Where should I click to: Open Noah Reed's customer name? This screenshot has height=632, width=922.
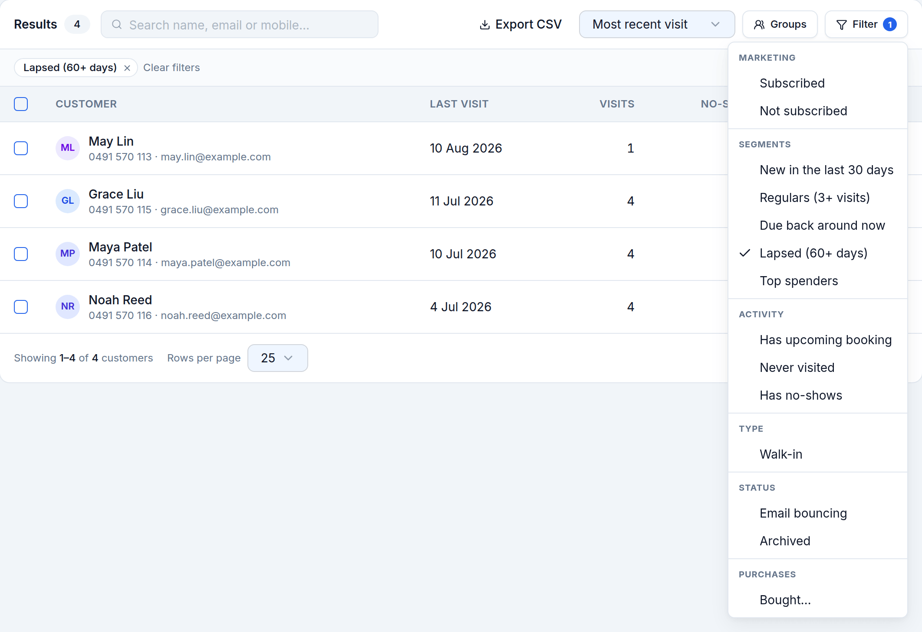pos(120,300)
